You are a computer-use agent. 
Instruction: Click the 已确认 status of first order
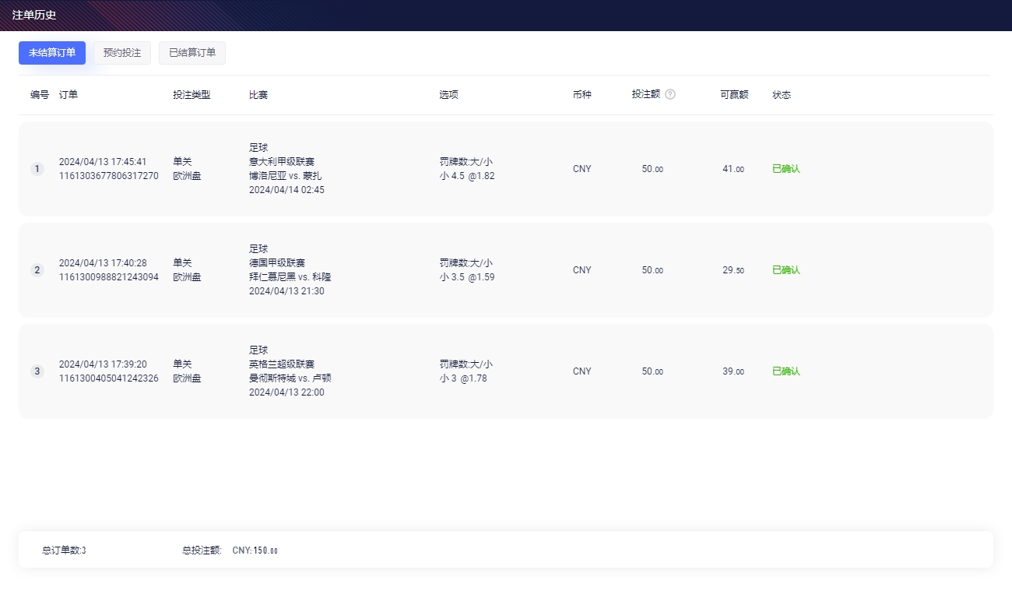[x=785, y=169]
